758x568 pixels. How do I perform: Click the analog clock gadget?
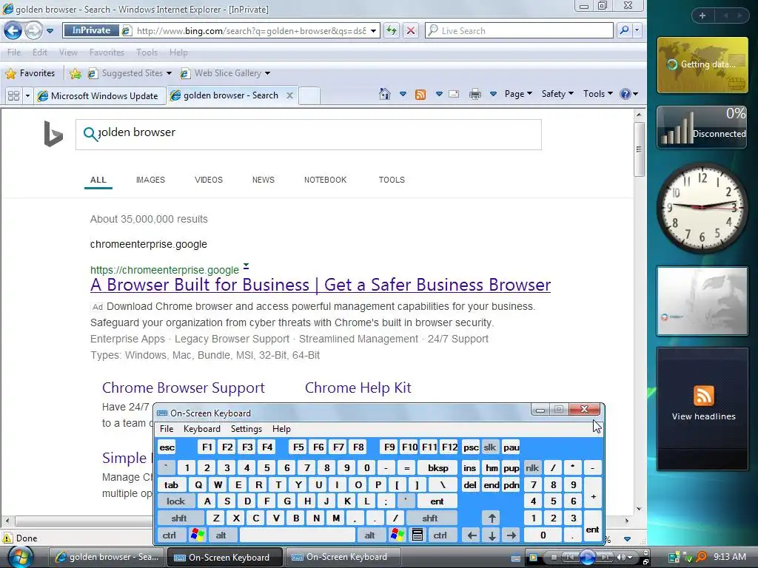(702, 208)
